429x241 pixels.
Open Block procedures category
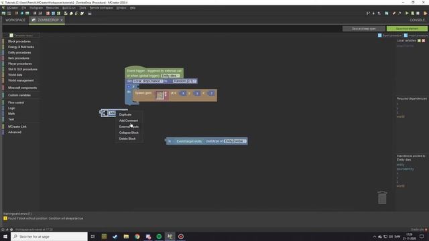click(19, 42)
